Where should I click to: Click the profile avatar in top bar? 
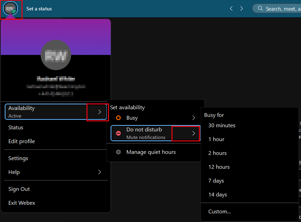(x=10, y=9)
